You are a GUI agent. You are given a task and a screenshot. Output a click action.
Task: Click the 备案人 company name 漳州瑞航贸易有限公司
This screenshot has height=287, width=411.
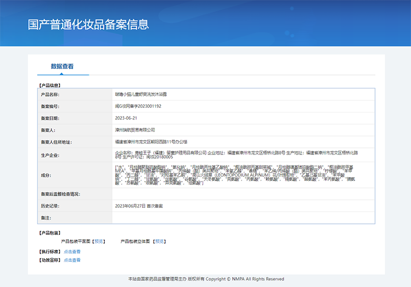click(x=135, y=130)
